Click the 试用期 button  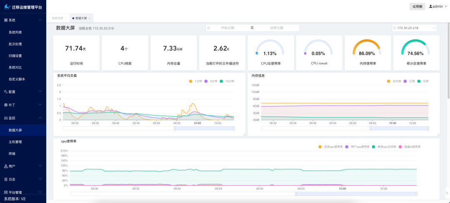[417, 7]
